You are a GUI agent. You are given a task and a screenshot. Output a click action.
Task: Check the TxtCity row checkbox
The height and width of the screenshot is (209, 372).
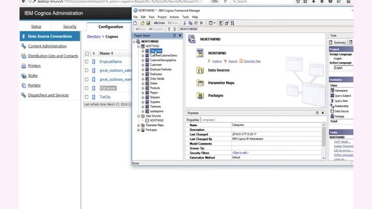pos(87,97)
